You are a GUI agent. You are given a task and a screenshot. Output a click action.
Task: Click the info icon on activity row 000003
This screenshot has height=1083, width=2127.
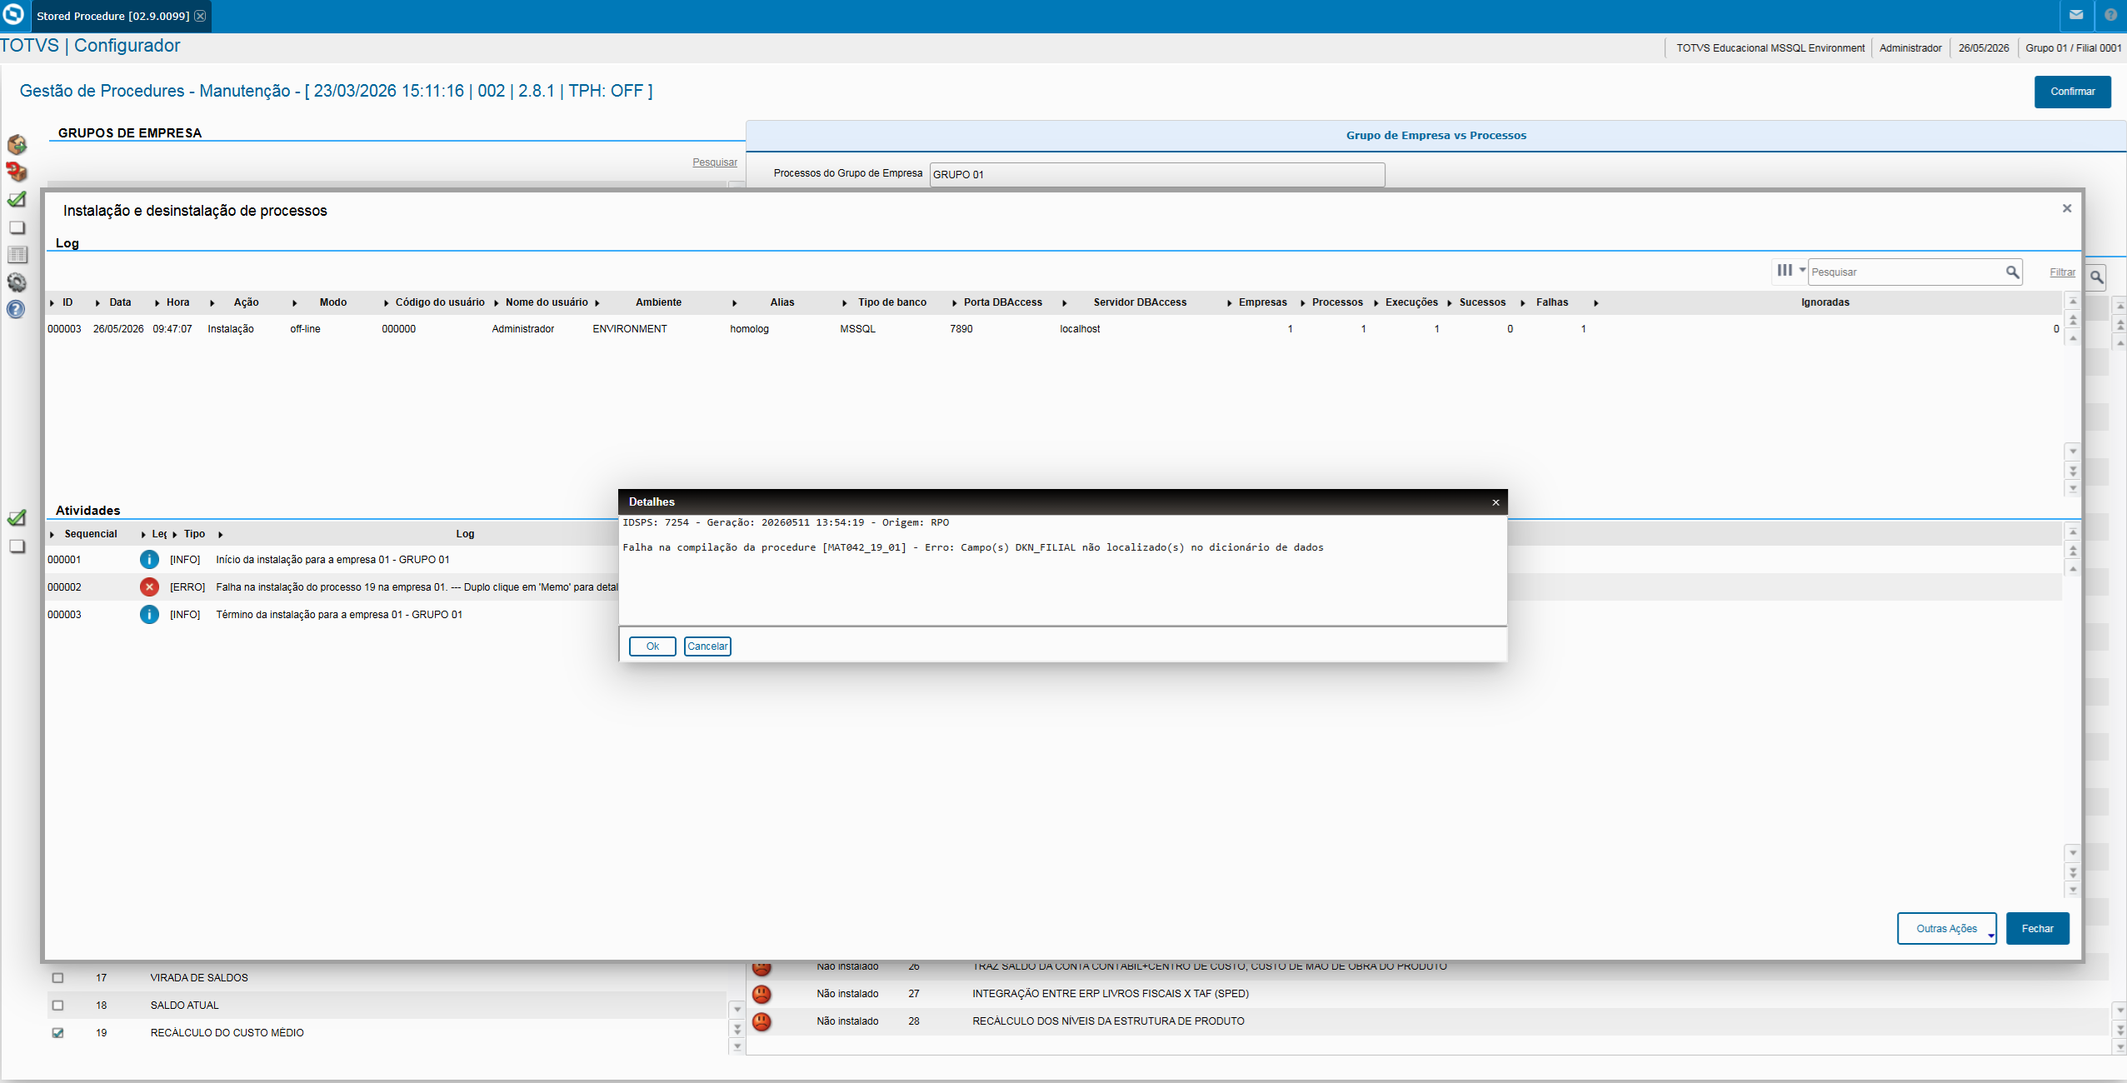pyautogui.click(x=149, y=615)
